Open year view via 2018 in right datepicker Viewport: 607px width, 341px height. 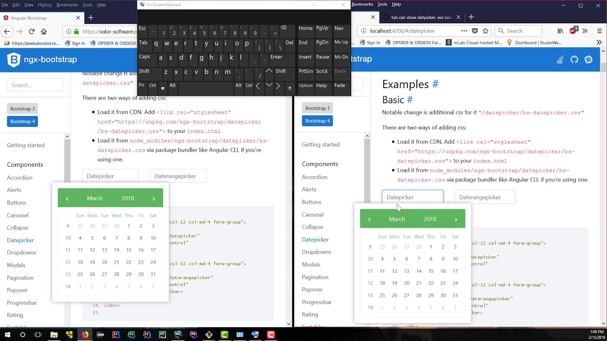point(430,219)
